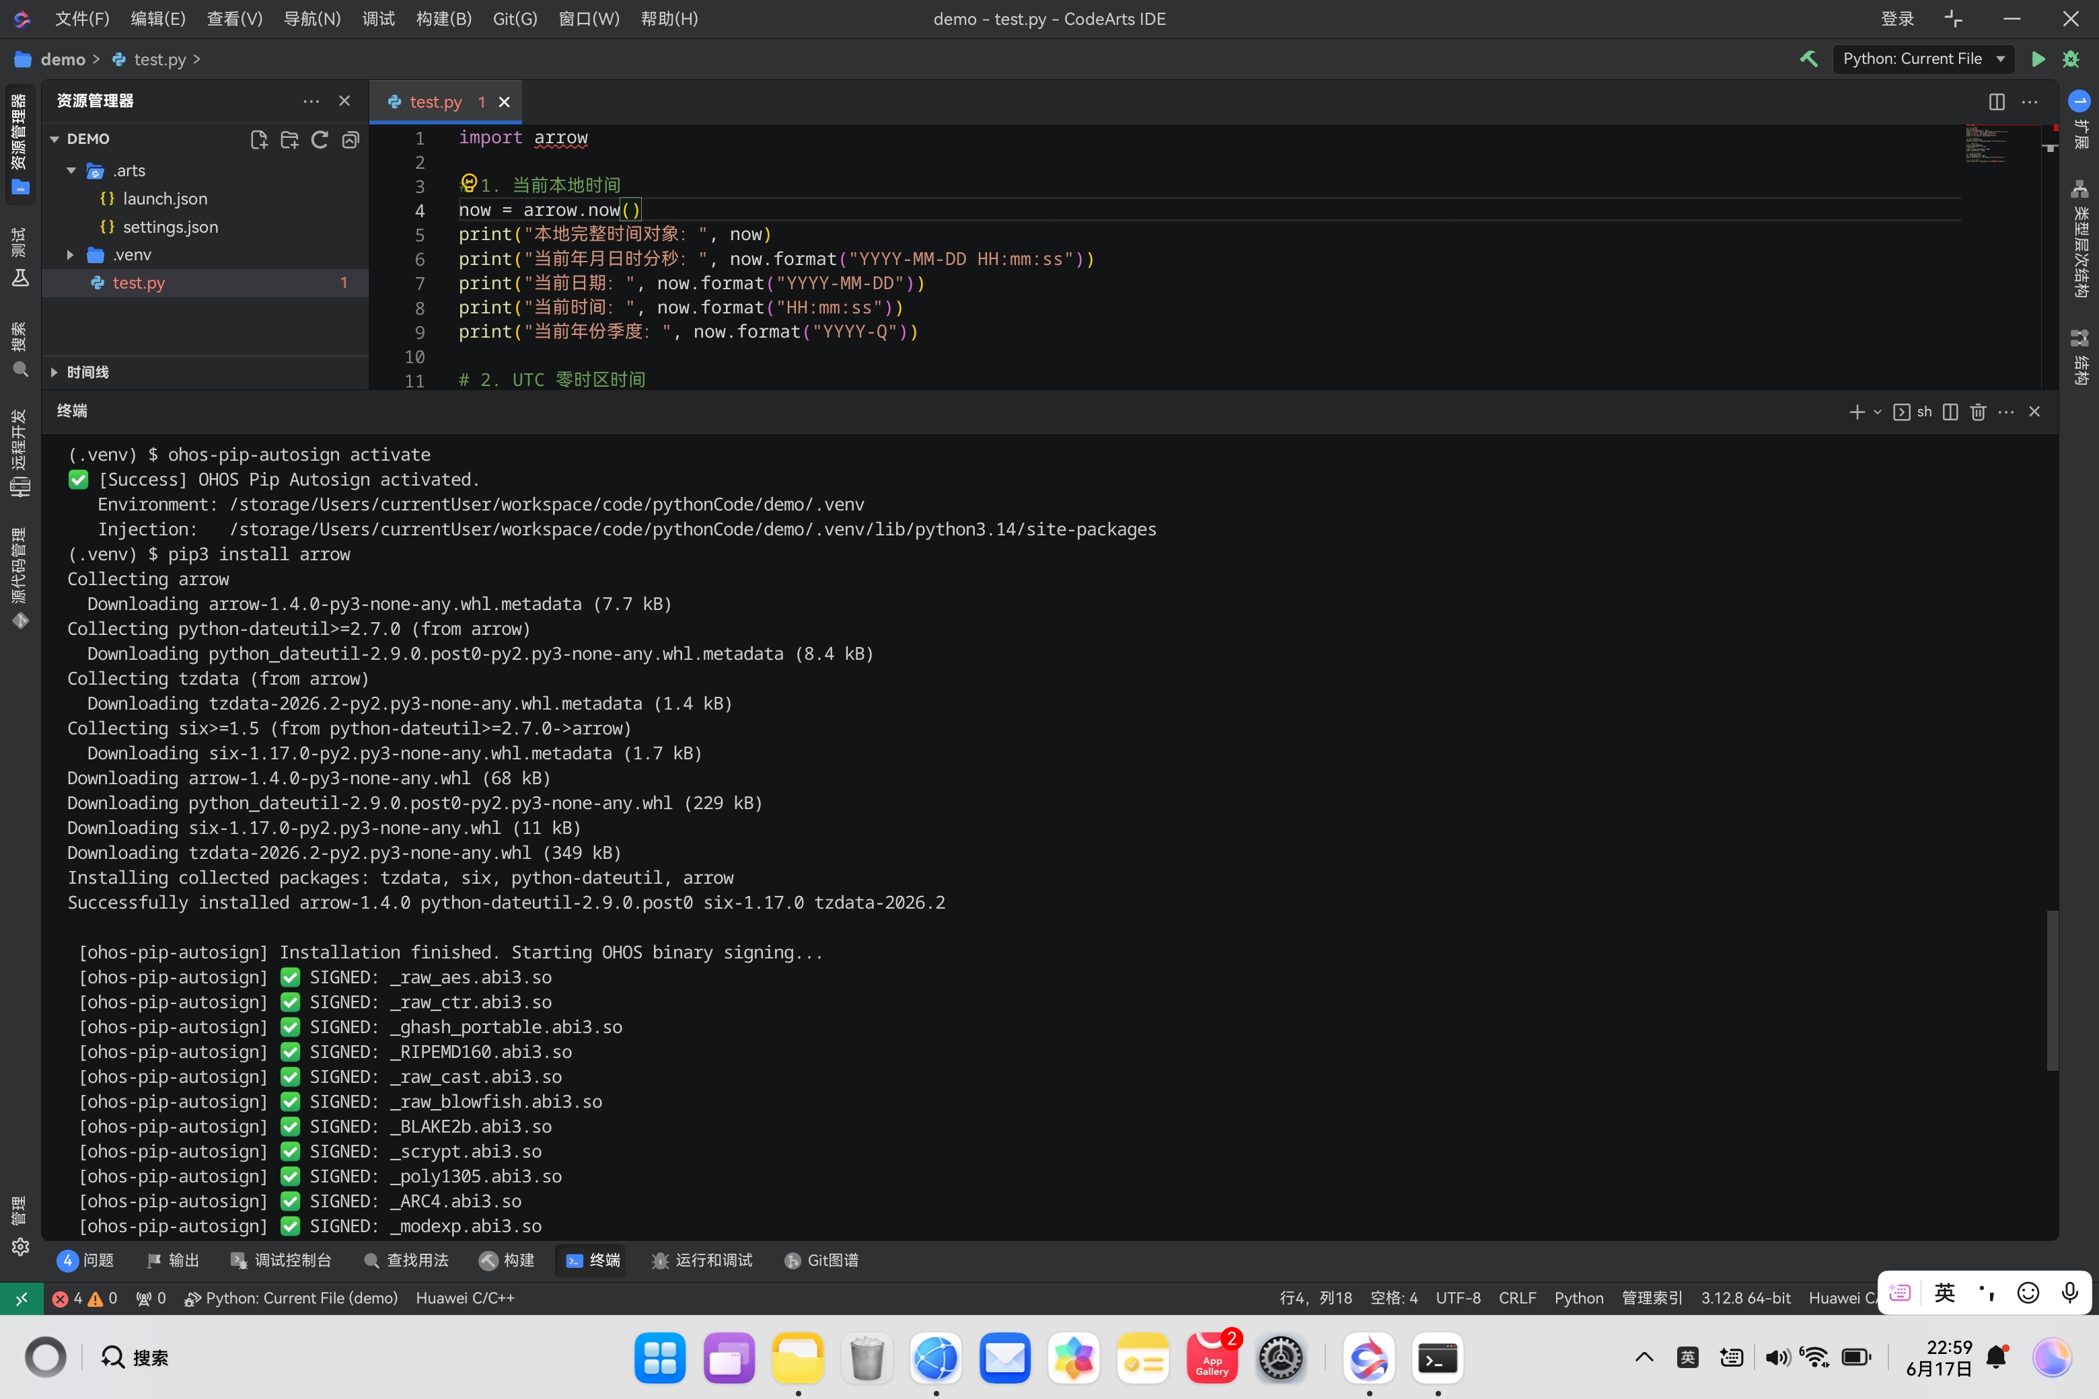
Task: Kill terminal with trash icon
Action: [x=1978, y=412]
